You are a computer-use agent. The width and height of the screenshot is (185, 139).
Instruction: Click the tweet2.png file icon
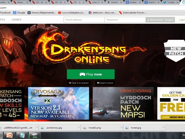click(x=85, y=128)
